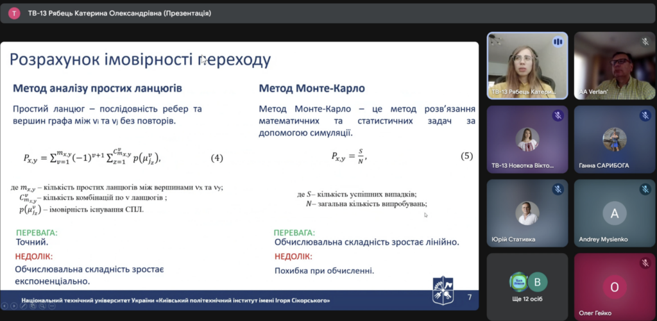Click slide number '7' in footer
Image resolution: width=657 pixels, height=321 pixels.
tap(469, 297)
